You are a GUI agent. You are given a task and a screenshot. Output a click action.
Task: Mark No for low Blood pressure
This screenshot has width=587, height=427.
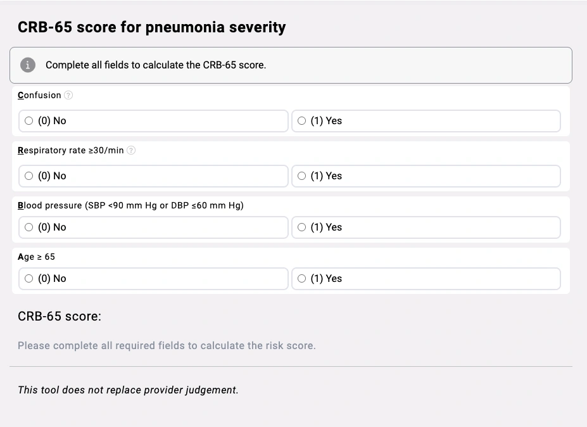coord(29,227)
